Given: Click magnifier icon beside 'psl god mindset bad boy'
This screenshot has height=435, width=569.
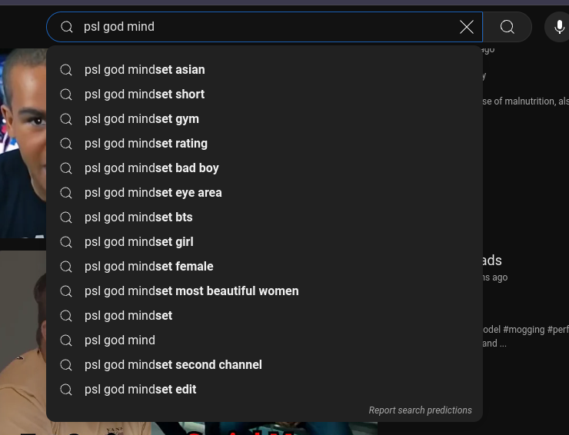Looking at the screenshot, I should (x=66, y=168).
